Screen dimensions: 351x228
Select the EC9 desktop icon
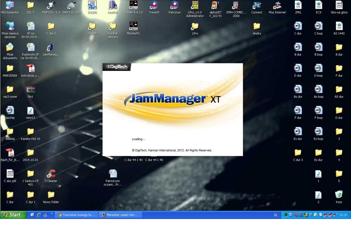[x=318, y=8]
